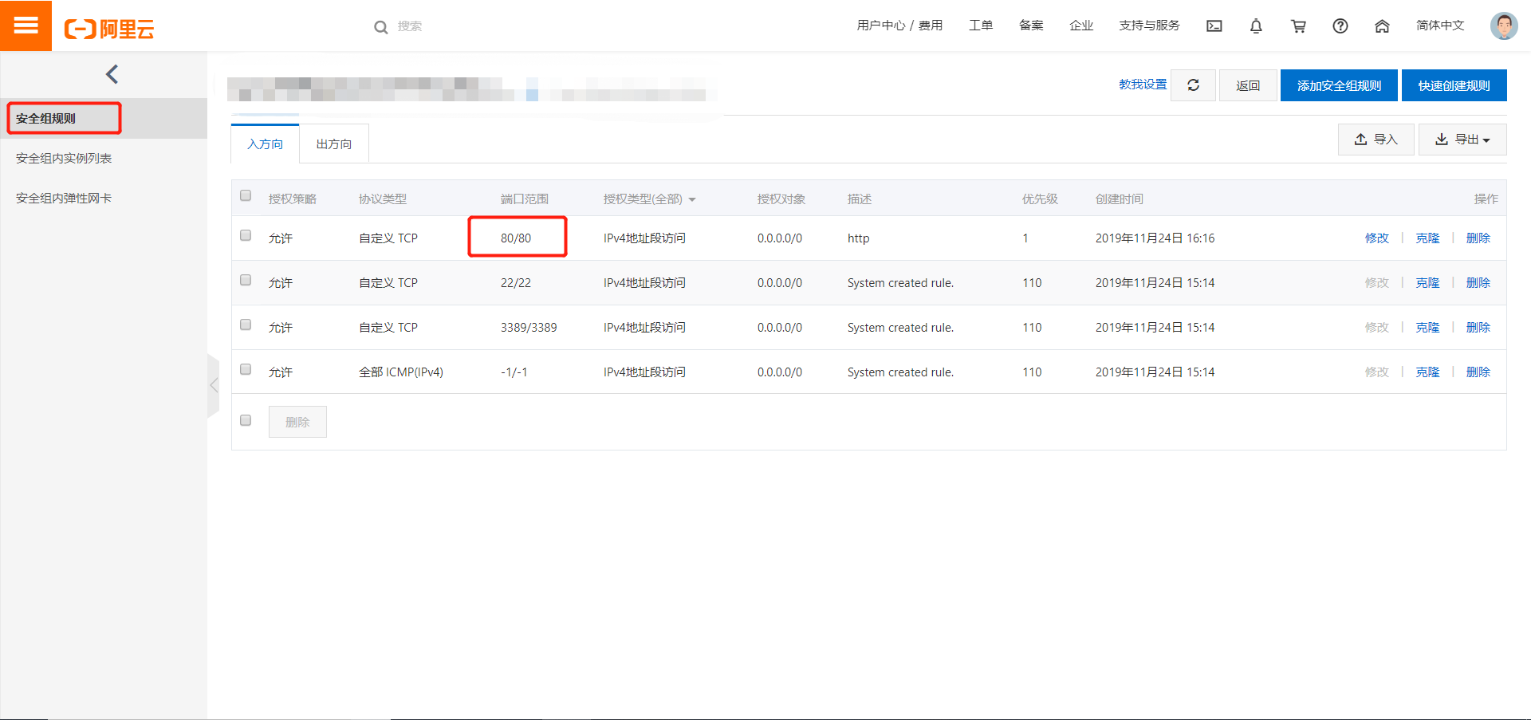Go to the console home icon
This screenshot has width=1531, height=720.
tap(1382, 26)
